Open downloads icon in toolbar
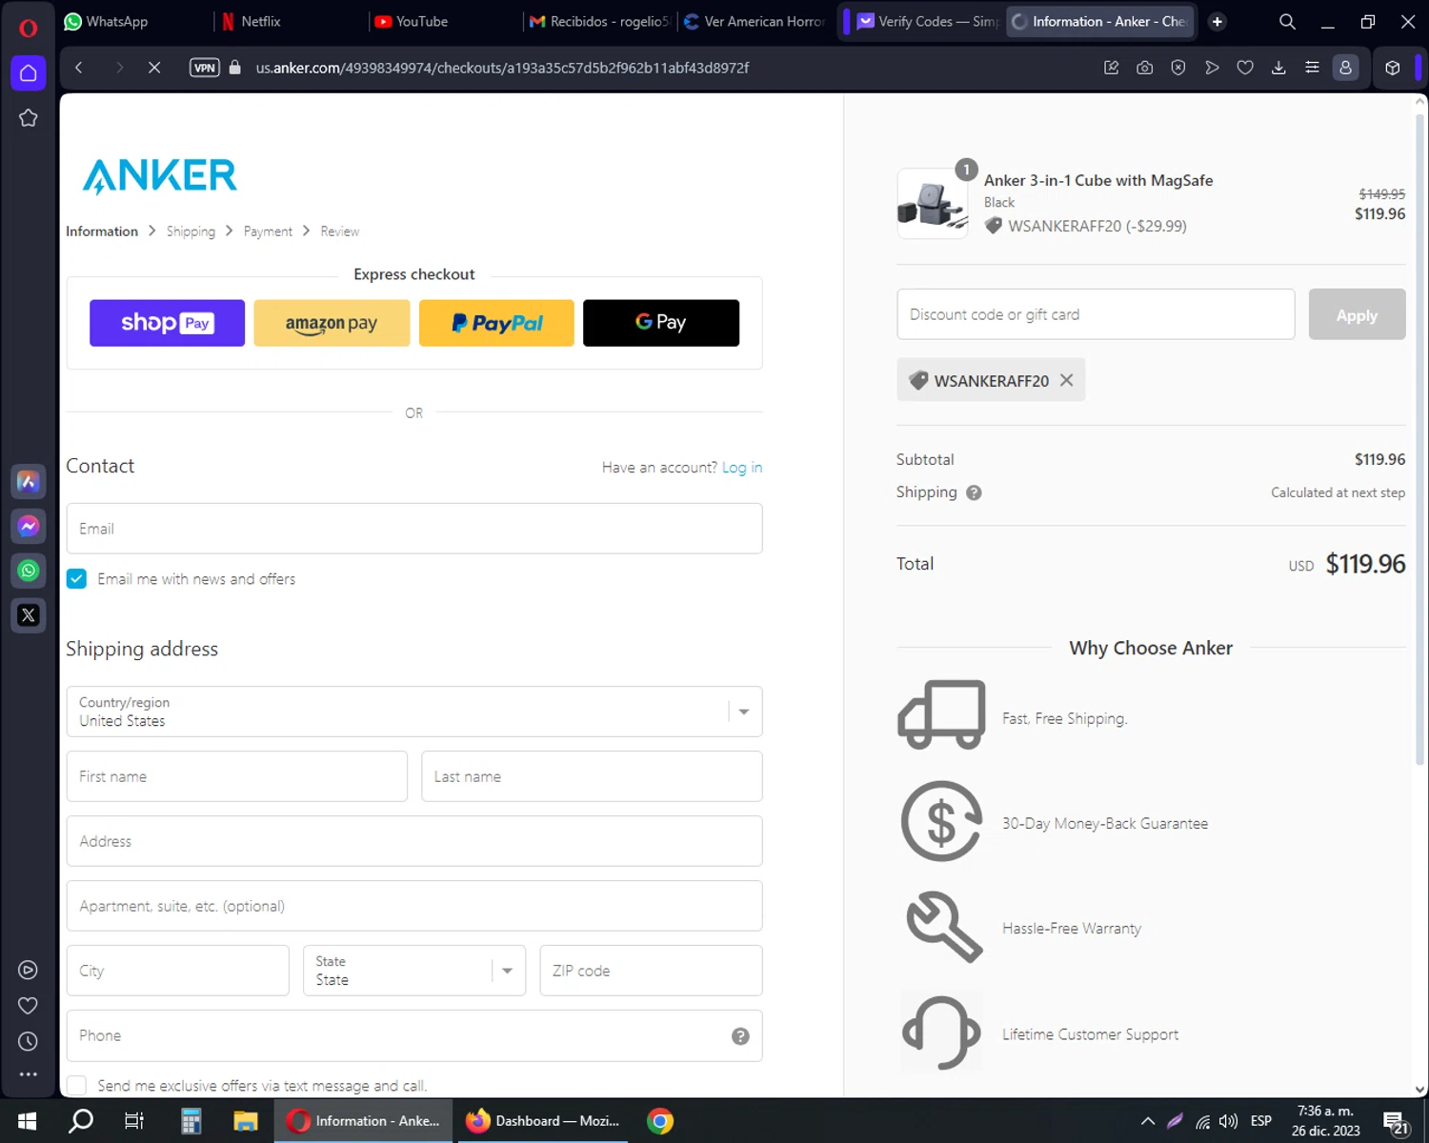The image size is (1429, 1143). click(x=1278, y=68)
